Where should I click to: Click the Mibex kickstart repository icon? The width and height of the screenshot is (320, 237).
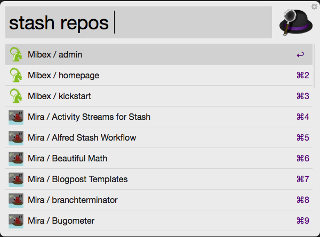click(x=16, y=96)
